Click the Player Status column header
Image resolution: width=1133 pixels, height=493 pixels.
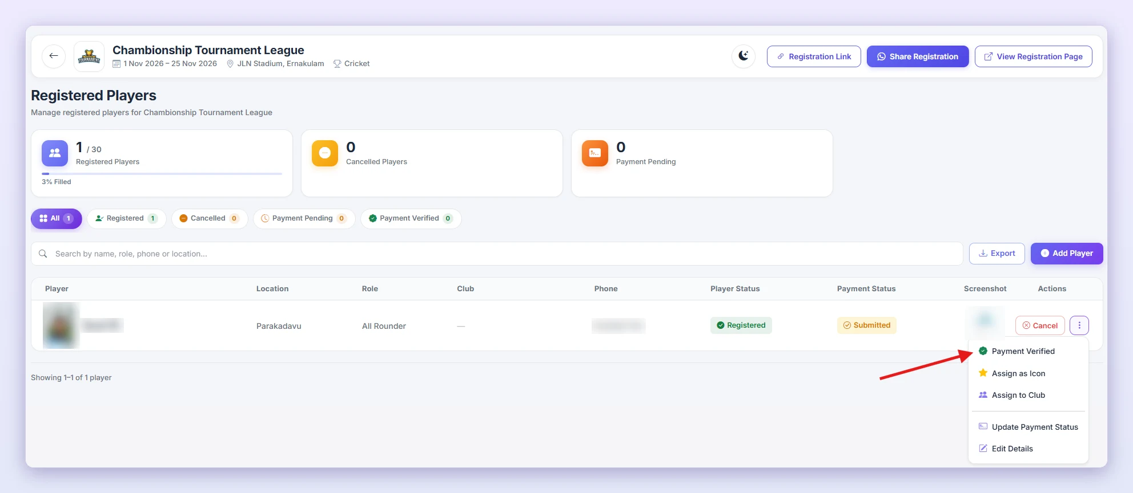point(735,289)
